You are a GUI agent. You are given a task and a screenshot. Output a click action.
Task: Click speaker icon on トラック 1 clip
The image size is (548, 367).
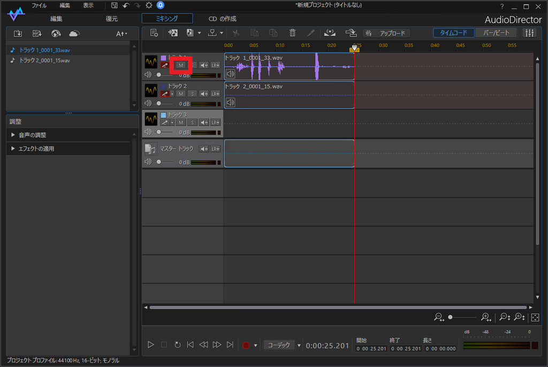230,74
